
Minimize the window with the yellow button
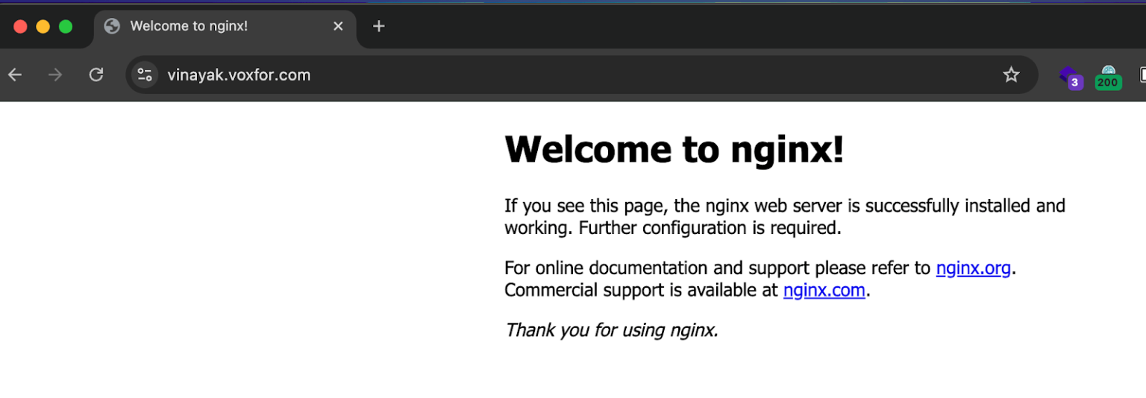coord(43,27)
